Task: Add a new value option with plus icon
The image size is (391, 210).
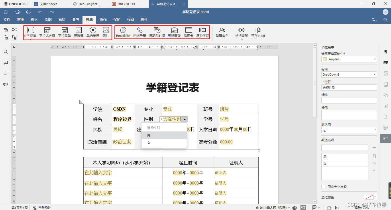Action: pos(374,148)
